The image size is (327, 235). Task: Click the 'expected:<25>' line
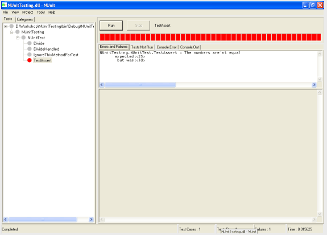point(130,56)
